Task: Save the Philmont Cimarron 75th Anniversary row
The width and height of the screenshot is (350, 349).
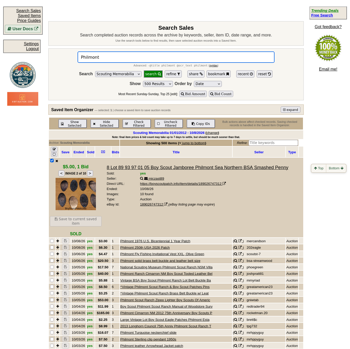Action: click(x=65, y=313)
